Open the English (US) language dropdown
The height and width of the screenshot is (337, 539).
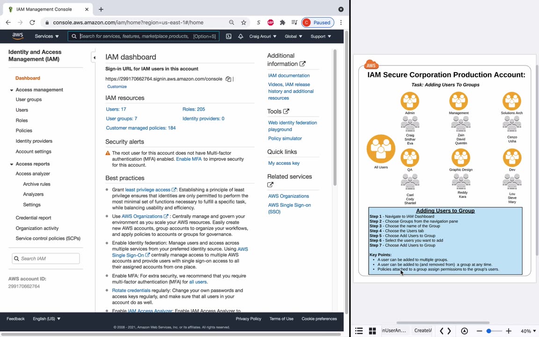pos(46,319)
